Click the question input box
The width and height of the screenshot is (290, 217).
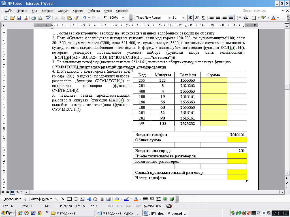click(x=262, y=10)
